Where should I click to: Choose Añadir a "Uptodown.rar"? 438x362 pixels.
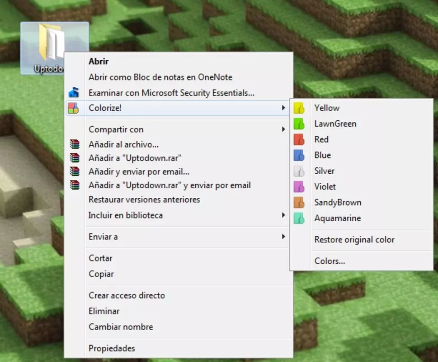pyautogui.click(x=135, y=158)
